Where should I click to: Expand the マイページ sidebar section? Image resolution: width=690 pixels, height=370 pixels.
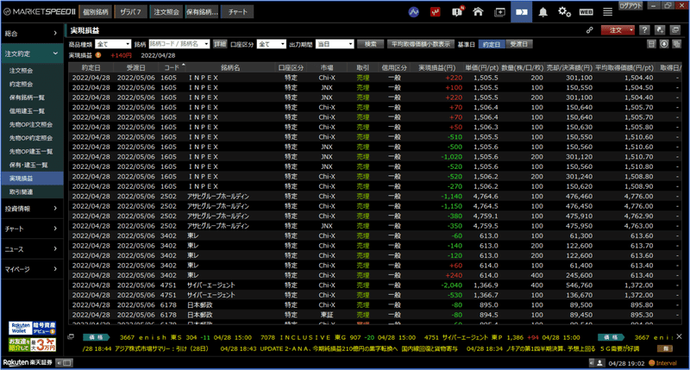click(32, 269)
